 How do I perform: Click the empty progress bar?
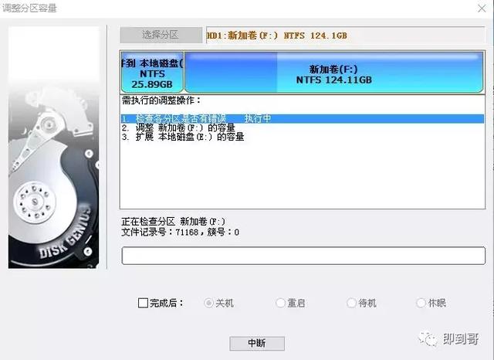click(303, 256)
